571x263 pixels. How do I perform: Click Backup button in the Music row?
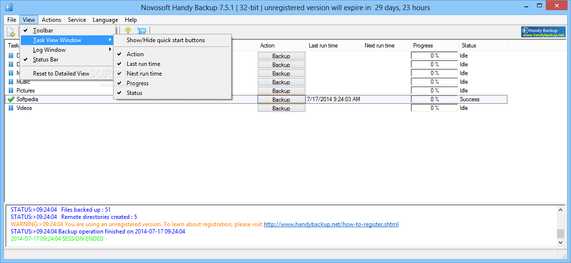[x=281, y=82]
